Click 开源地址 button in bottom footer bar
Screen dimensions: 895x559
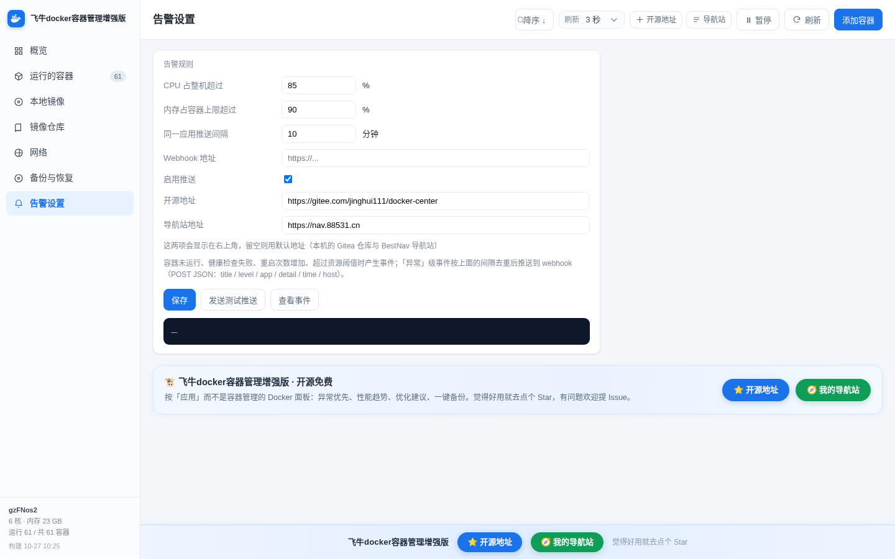tap(490, 542)
